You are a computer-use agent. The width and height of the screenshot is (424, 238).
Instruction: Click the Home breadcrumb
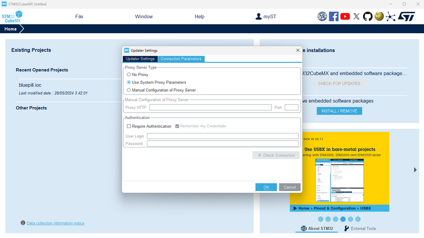10,29
